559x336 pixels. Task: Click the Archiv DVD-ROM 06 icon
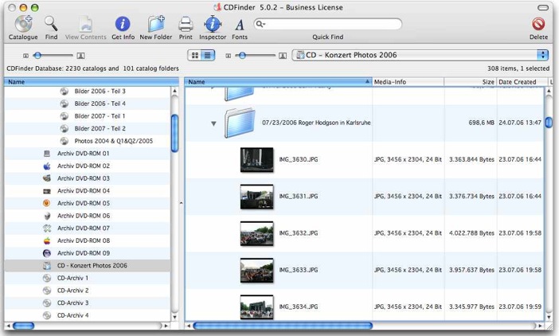(x=47, y=216)
